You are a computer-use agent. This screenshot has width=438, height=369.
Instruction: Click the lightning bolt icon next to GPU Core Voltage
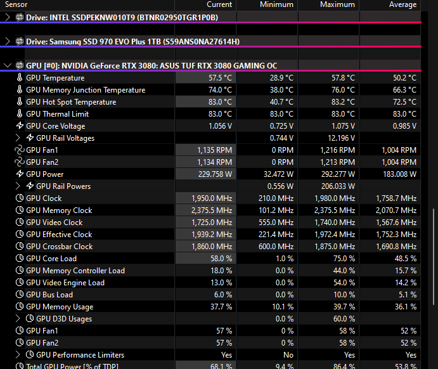(x=19, y=126)
